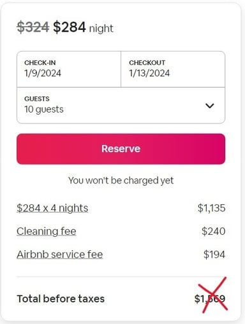The width and height of the screenshot is (245, 324).
Task: Click the $194 service fee amount
Action: point(214,255)
